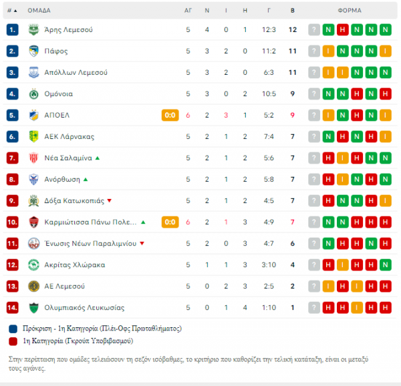Click the Ακρίτας Χλώρακα logo
401x386 pixels.
pos(33,265)
